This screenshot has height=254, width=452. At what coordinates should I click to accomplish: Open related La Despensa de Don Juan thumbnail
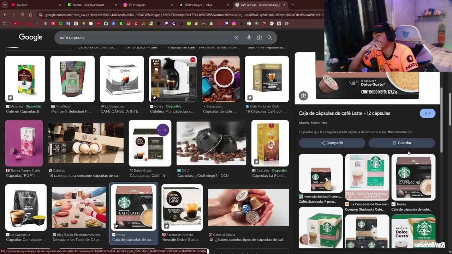(x=367, y=177)
